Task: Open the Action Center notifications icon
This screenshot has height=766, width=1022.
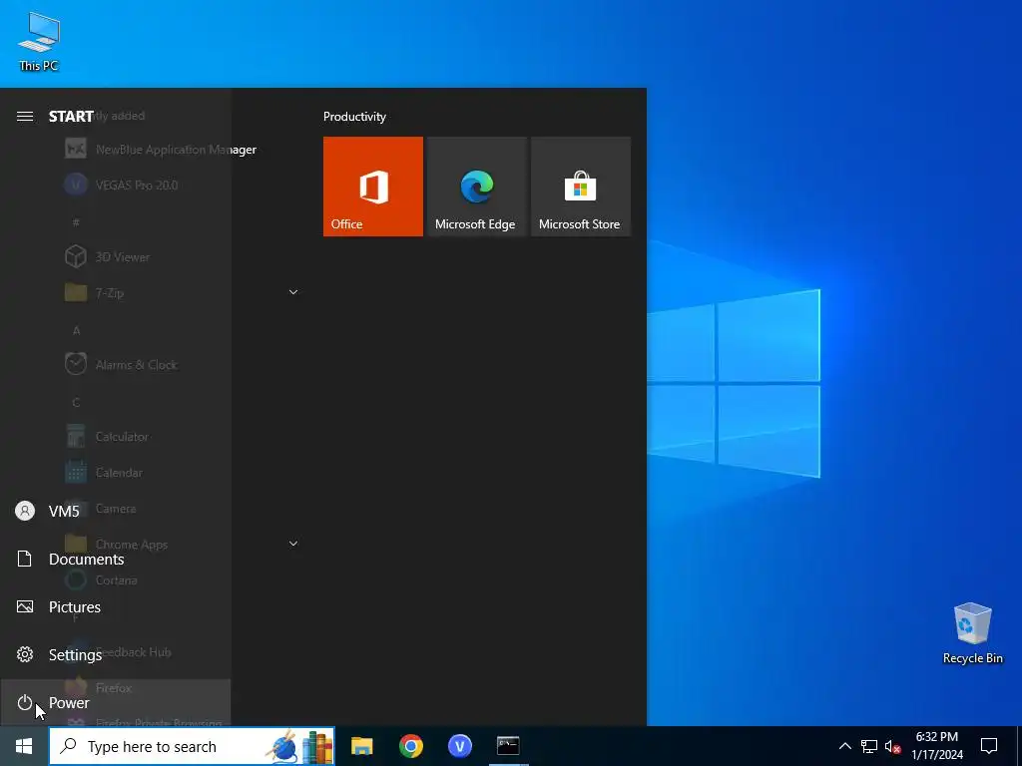Action: click(989, 746)
